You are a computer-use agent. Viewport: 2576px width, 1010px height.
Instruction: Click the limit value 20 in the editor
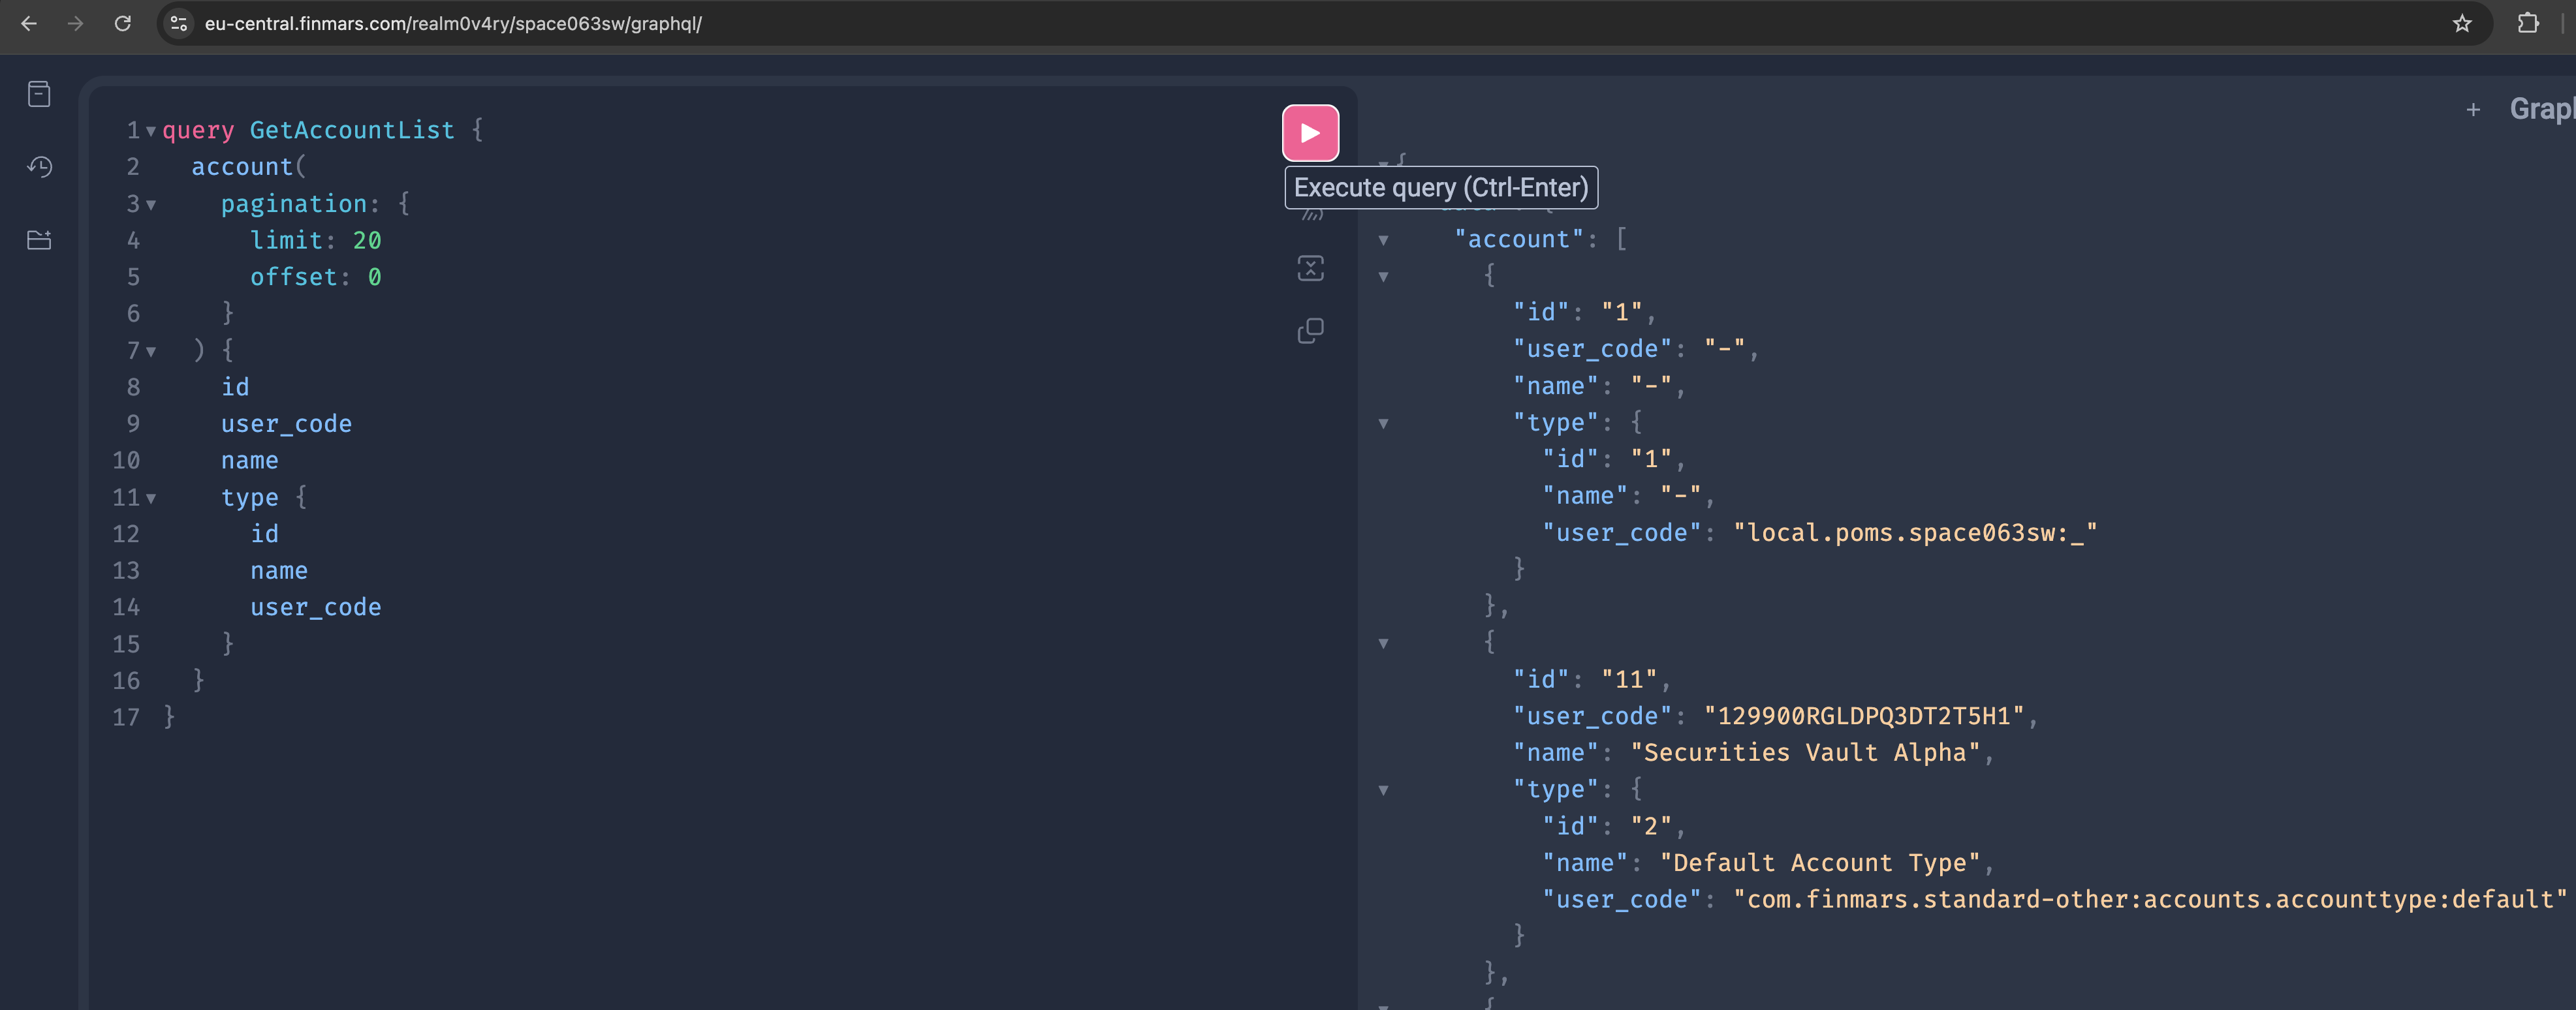[366, 241]
